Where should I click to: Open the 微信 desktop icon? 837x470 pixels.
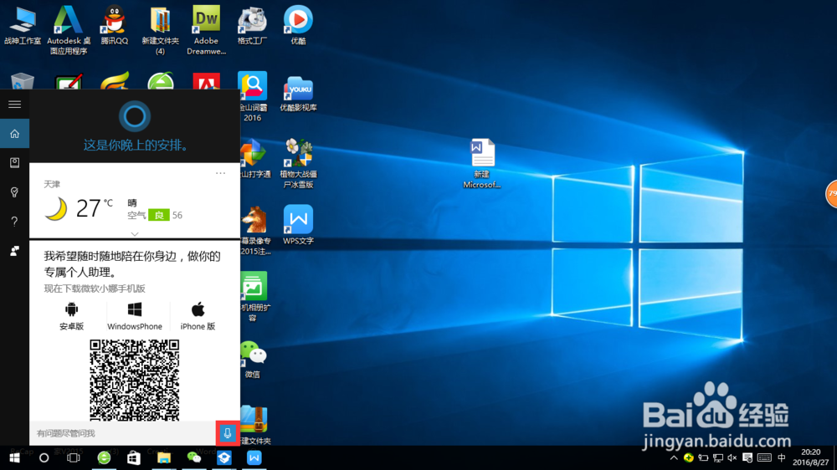tap(253, 359)
